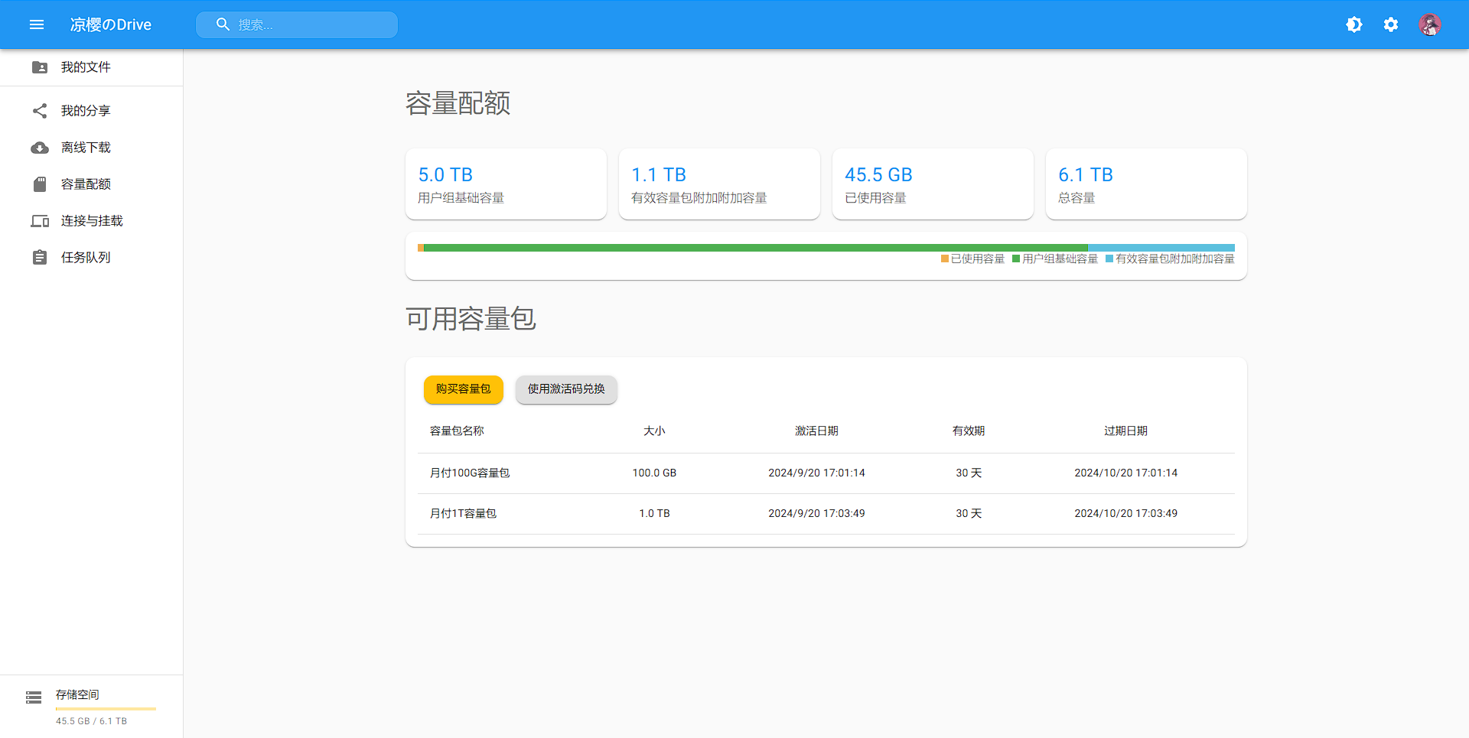1469x738 pixels.
Task: Click 45.5 GB / 6.1 TB storage text
Action: 91,721
